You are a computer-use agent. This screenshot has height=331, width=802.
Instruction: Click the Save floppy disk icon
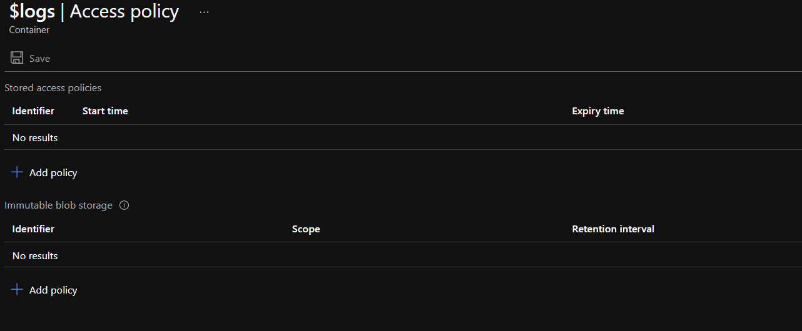tap(17, 58)
